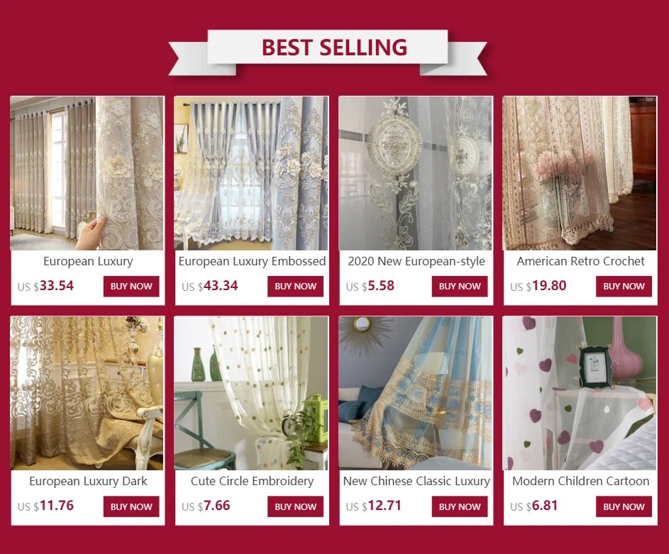
Task: Open the American Retro Crochet curtain photo
Action: pyautogui.click(x=580, y=173)
